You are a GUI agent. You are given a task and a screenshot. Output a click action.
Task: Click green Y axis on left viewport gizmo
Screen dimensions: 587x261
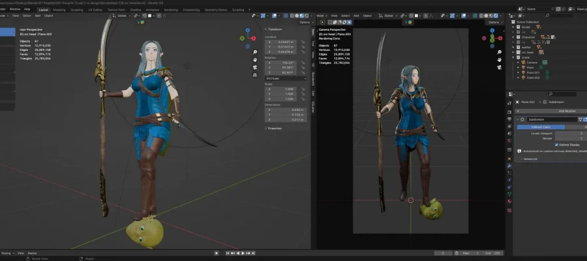[242, 38]
